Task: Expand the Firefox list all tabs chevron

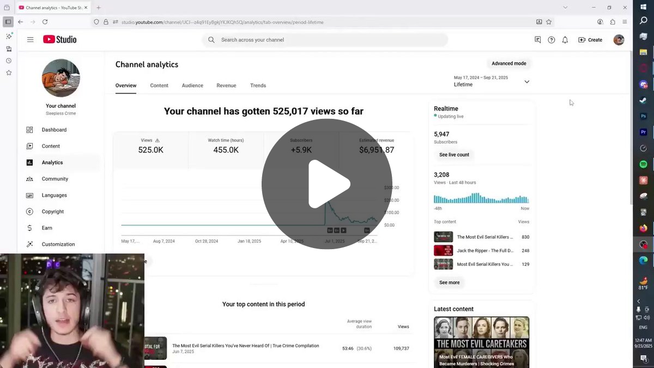Action: pos(565,8)
